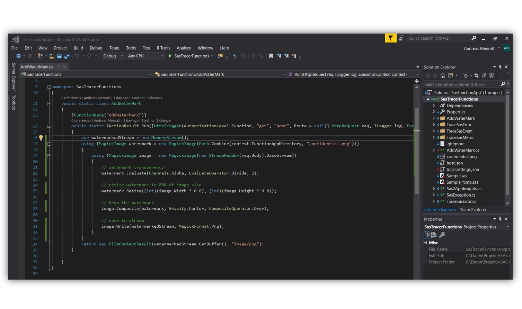Show properties in Alphabetical order
The width and height of the screenshot is (522, 309).
[434, 235]
